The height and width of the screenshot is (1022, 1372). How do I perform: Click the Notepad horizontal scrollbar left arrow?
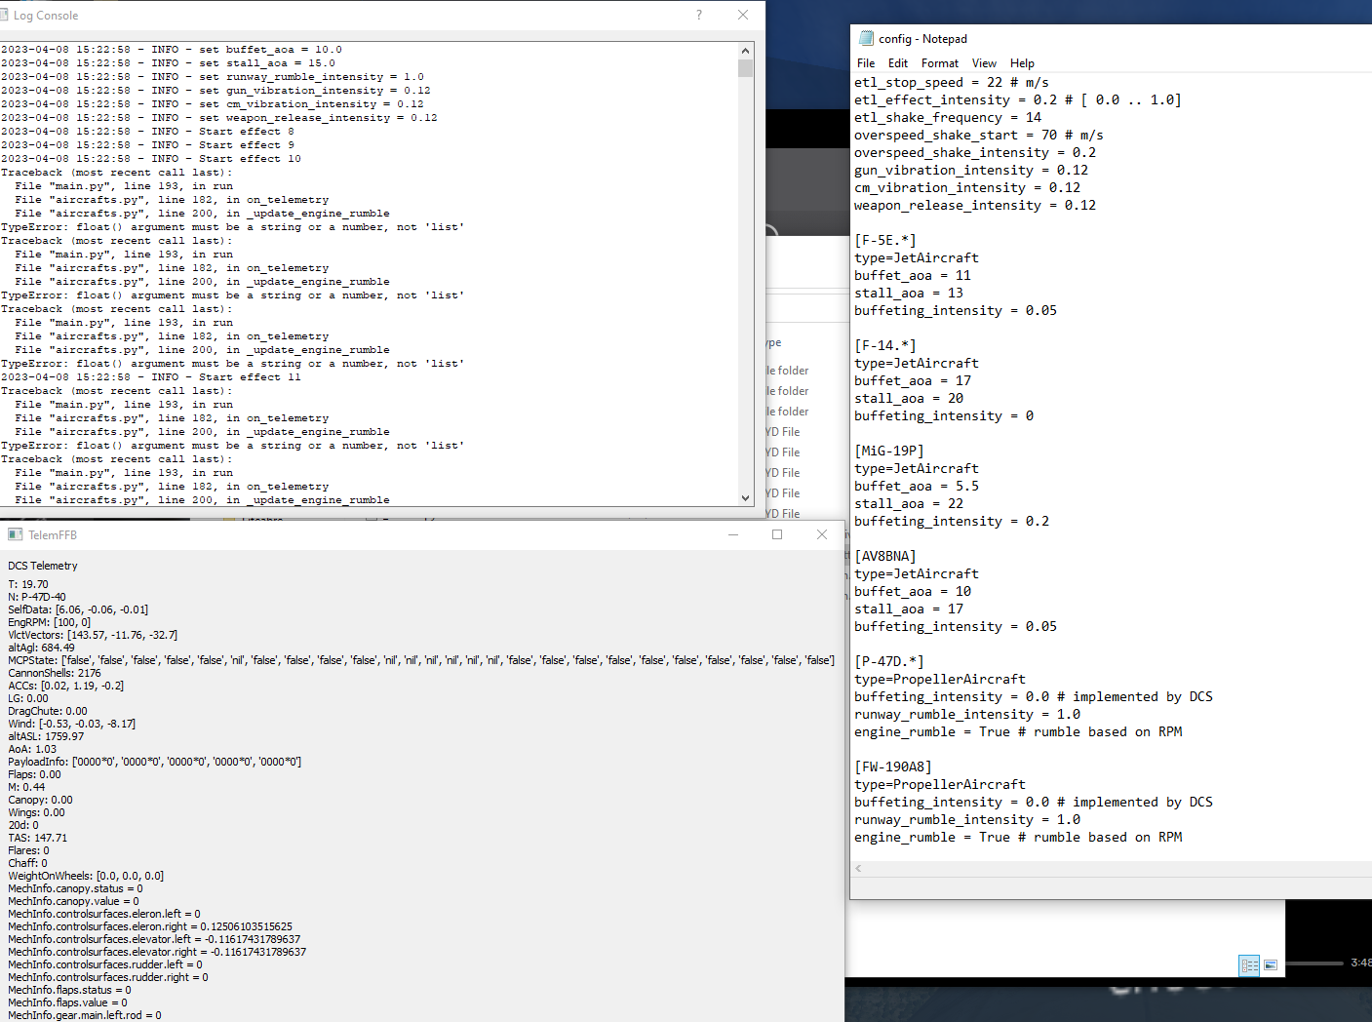tap(859, 868)
